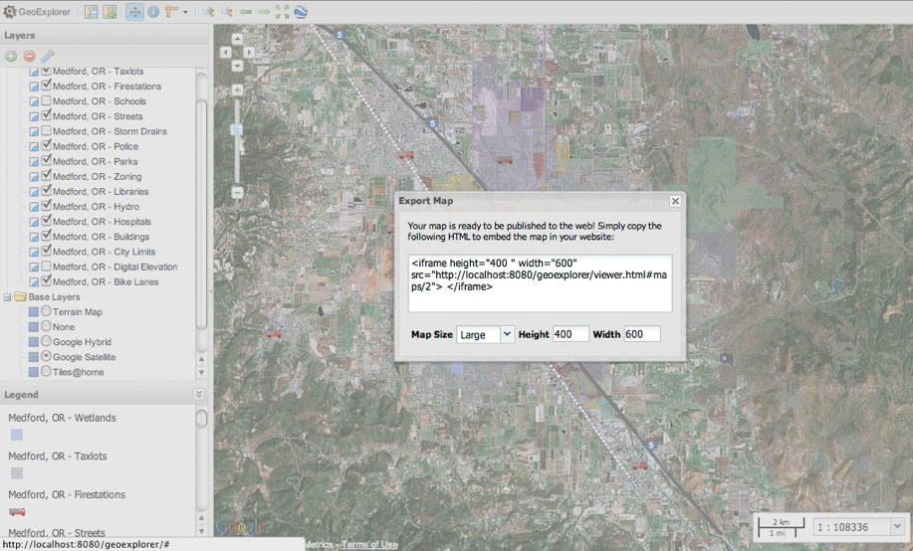
Task: Collapse the Legend panel
Action: tap(198, 395)
